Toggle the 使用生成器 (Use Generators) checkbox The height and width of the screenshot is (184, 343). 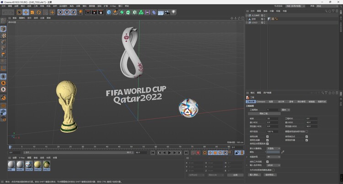coord(268,140)
